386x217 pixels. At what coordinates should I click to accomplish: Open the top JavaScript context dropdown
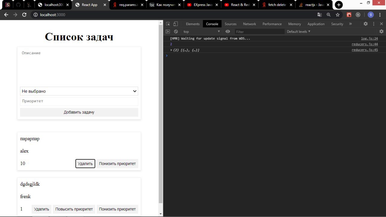[201, 31]
